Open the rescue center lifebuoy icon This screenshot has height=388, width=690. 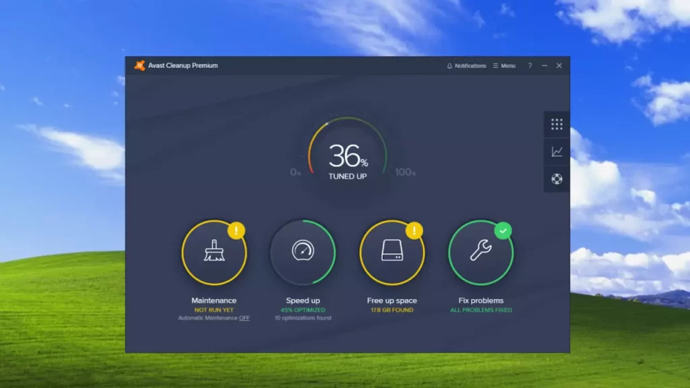[557, 179]
